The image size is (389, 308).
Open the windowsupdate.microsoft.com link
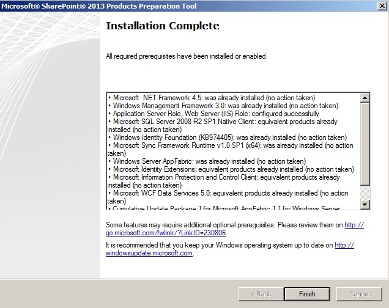pos(150,253)
